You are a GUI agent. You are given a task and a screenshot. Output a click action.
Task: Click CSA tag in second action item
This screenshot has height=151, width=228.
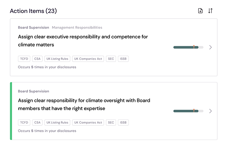pyautogui.click(x=37, y=122)
